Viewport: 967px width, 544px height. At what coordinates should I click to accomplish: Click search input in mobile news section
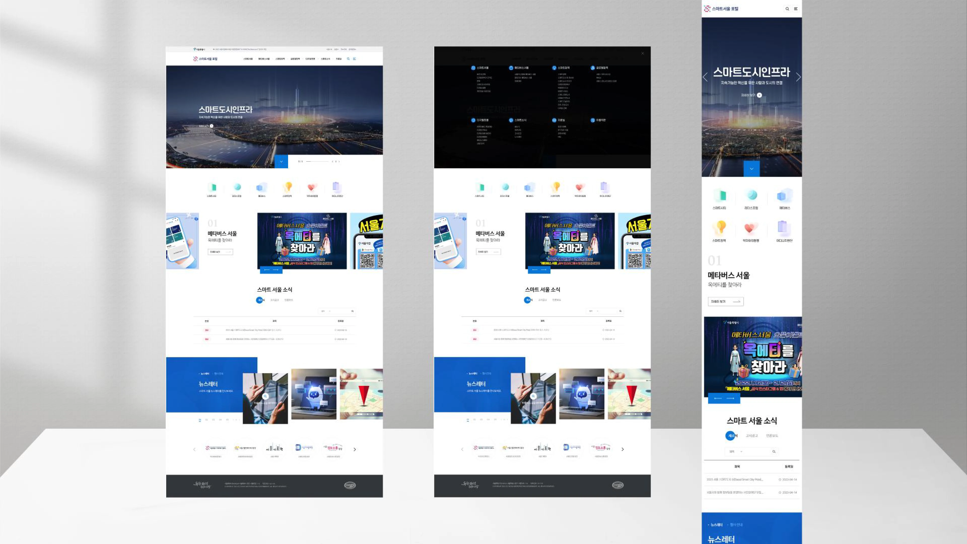click(x=751, y=452)
